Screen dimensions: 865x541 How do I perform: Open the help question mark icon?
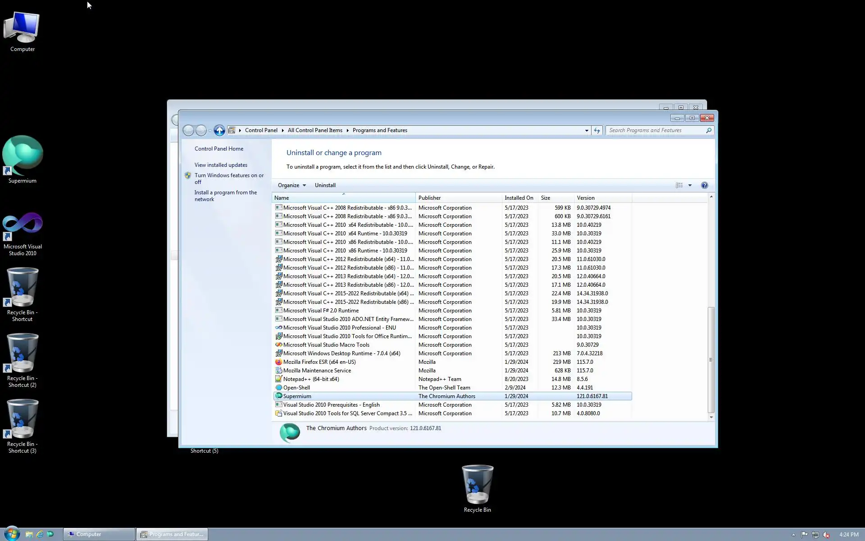coord(704,185)
